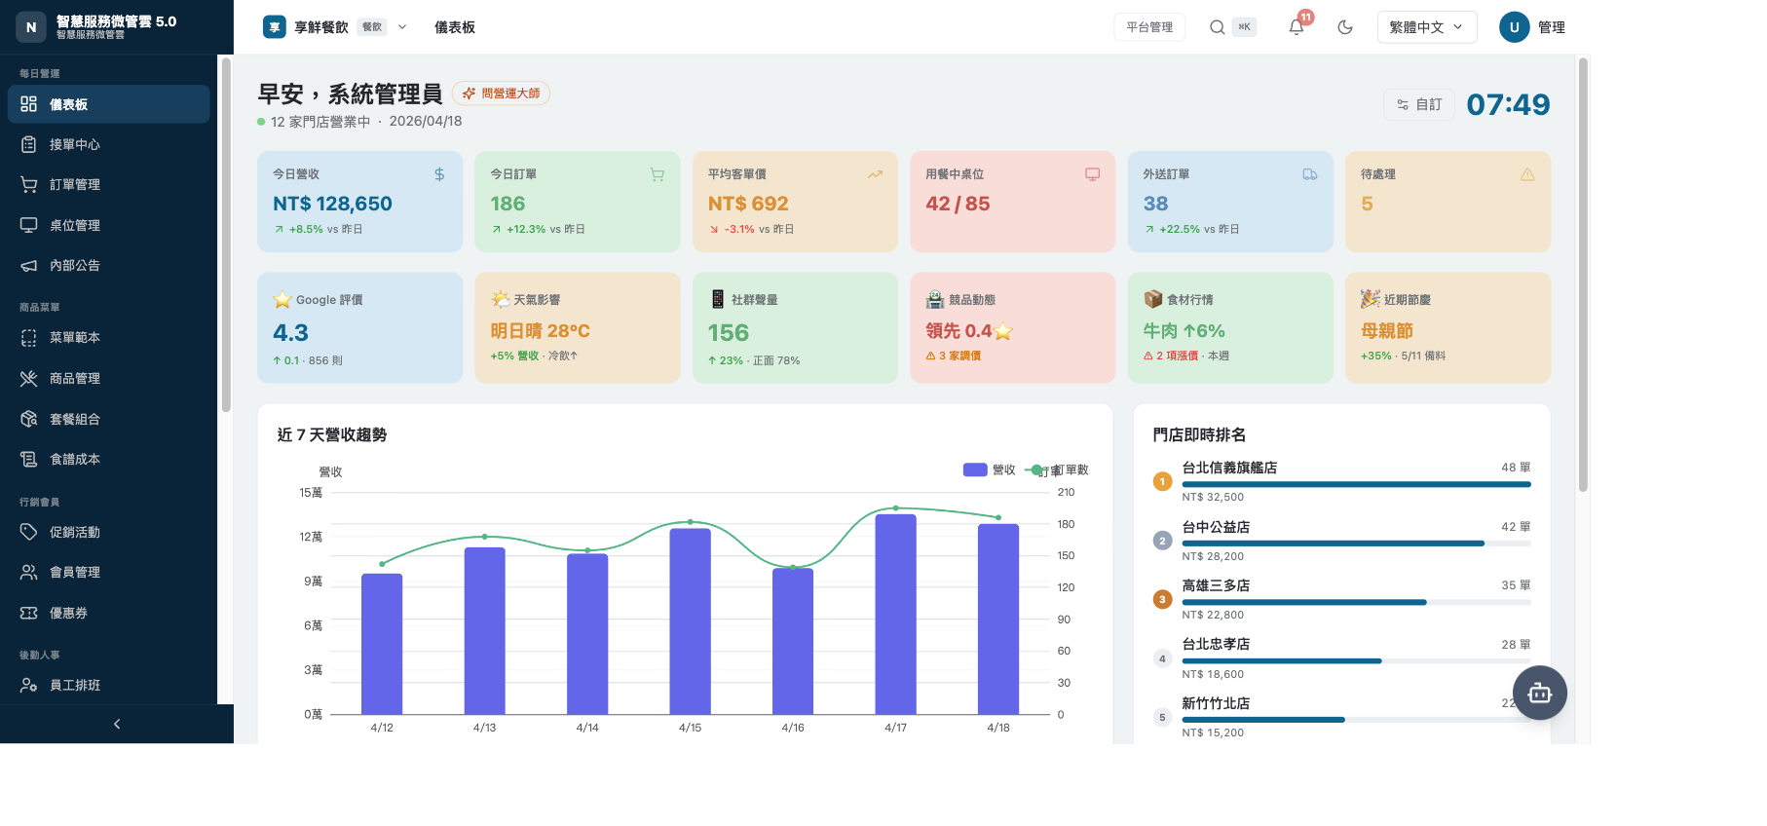Click 台中公益店 progress bar

pos(1356,544)
